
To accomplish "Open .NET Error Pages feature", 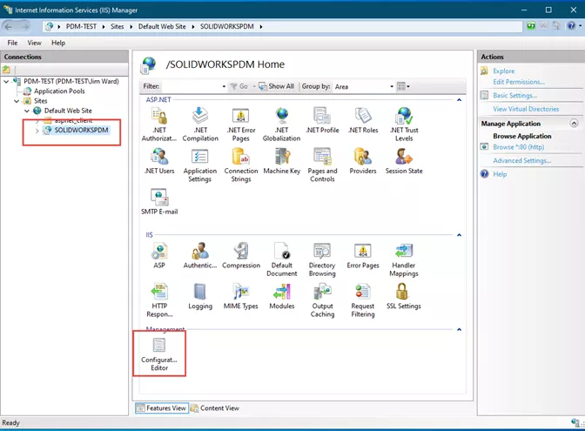I will 241,124.
